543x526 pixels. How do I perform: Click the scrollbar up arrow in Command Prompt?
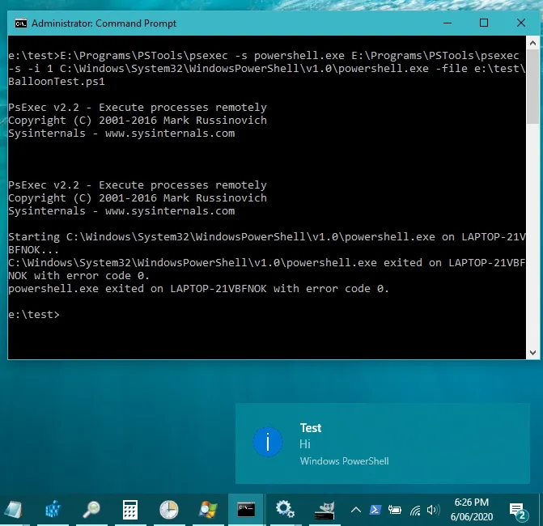point(532,43)
